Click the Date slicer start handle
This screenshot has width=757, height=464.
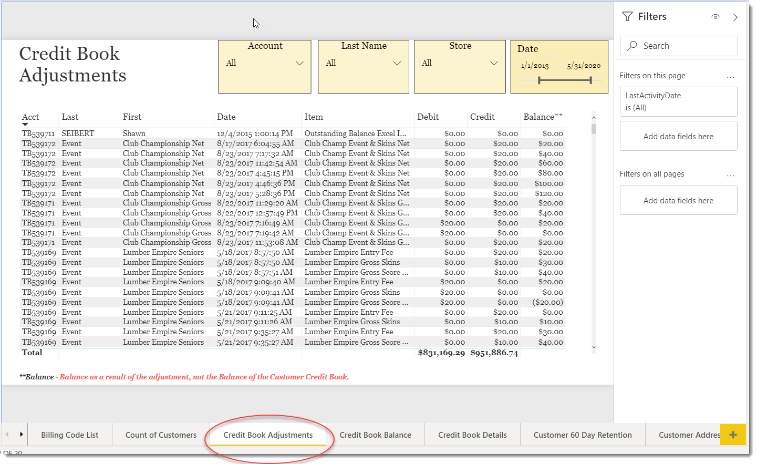tap(539, 80)
